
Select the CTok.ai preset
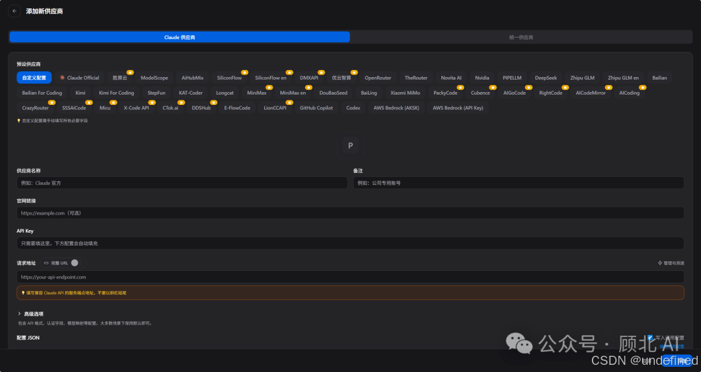pos(170,108)
